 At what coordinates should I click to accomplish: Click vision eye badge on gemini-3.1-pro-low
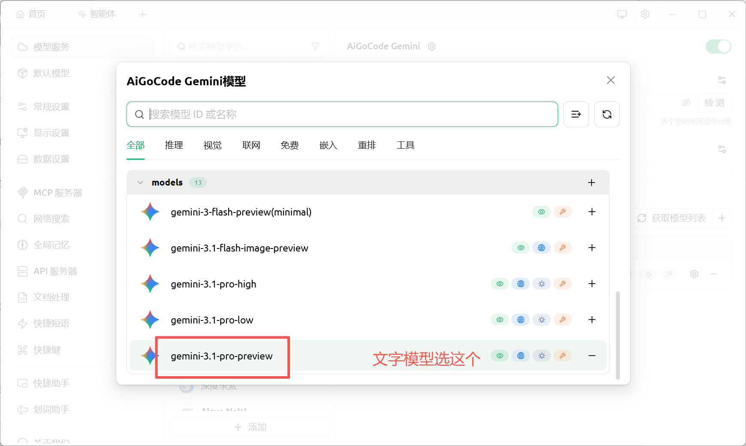coord(500,320)
